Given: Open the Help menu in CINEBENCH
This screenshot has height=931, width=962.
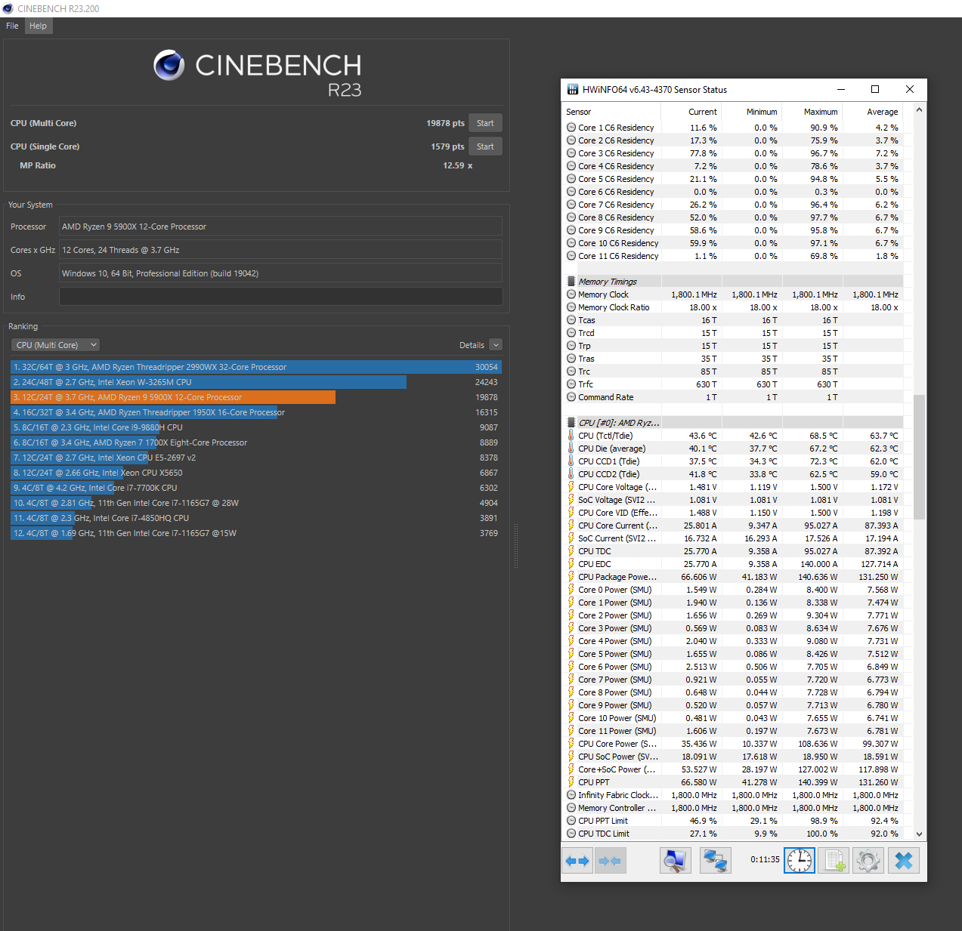Looking at the screenshot, I should point(38,25).
